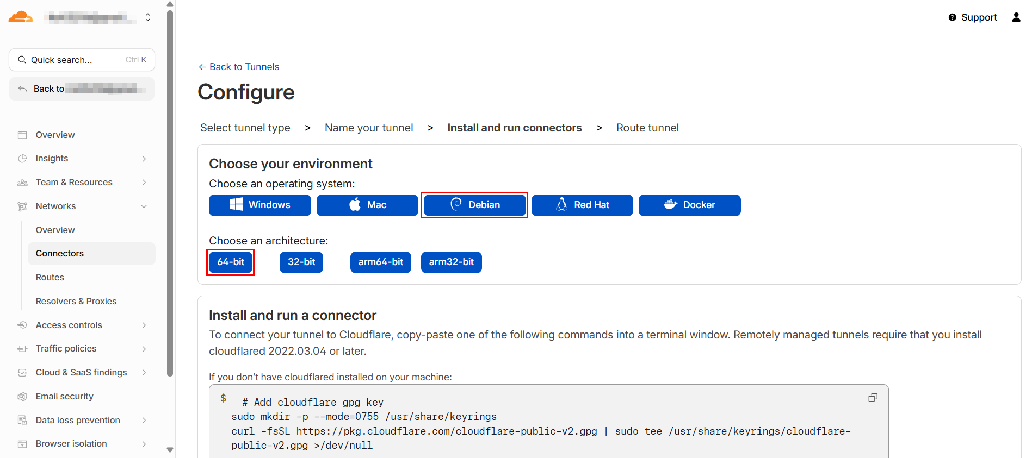Screen dimensions: 1032x458
Task: Click the Team & Resources people icon
Action: (22, 183)
